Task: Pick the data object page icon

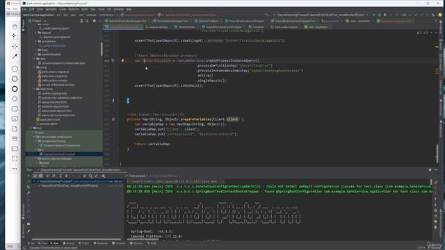Action: point(15,128)
